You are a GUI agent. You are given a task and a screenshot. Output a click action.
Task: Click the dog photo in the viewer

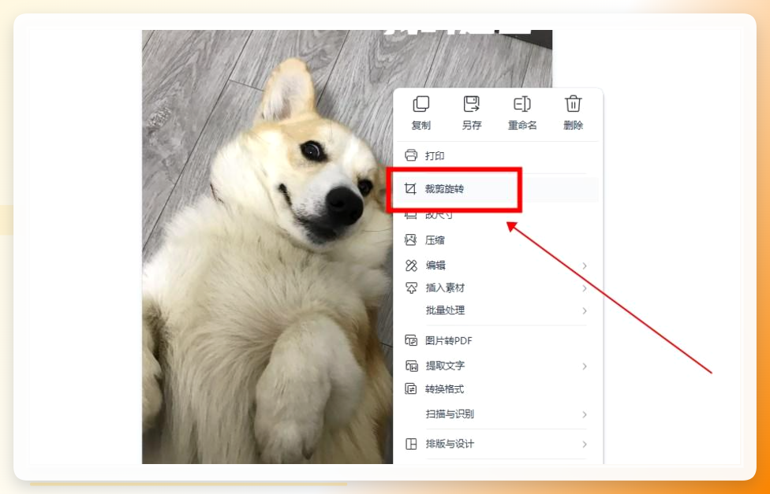[x=267, y=247]
